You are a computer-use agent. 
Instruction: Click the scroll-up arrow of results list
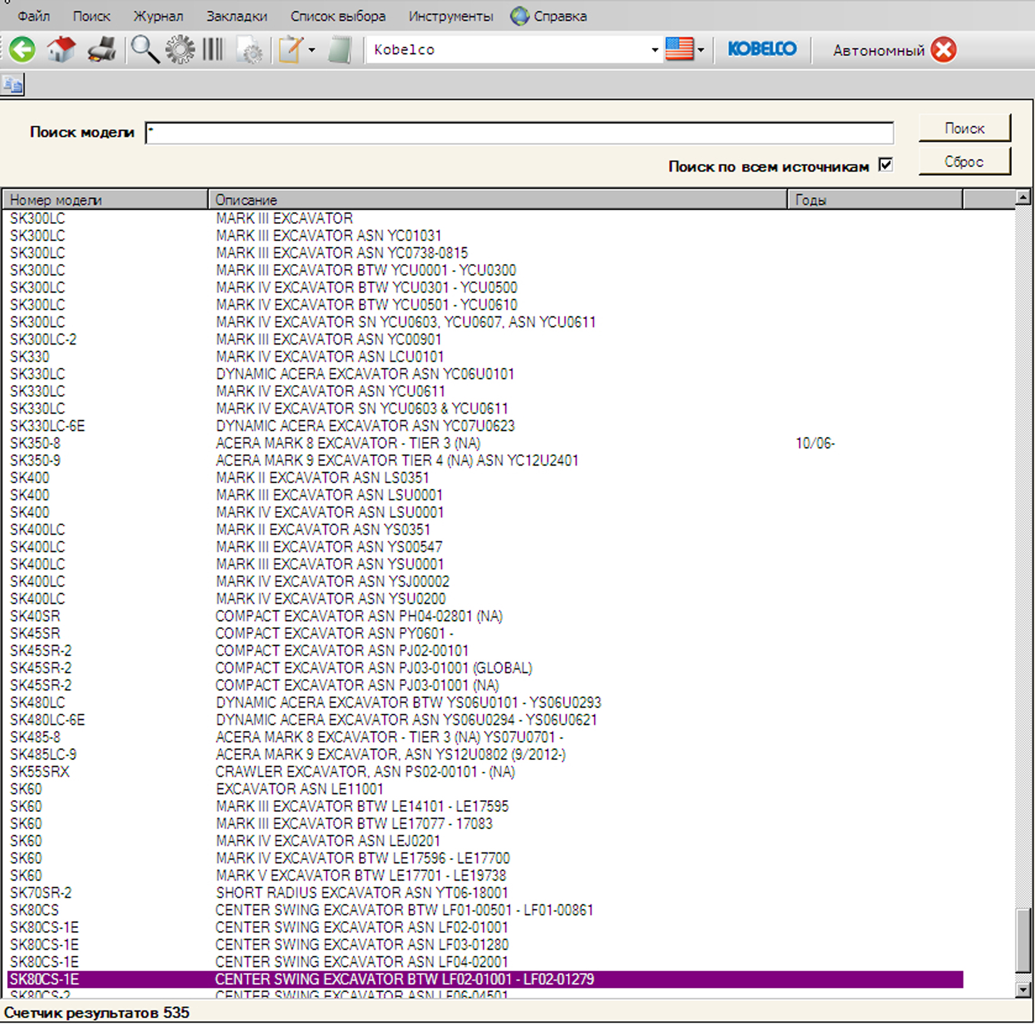pyautogui.click(x=1023, y=197)
